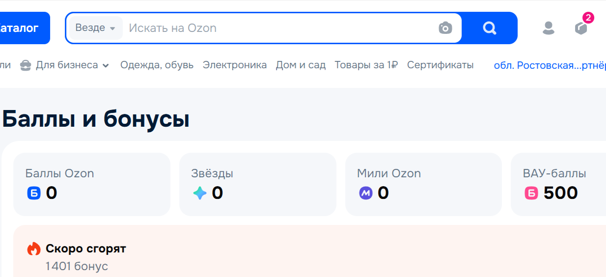Screen dimensions: 606x277
Task: Open the Одежда, обувь category
Action: 157,65
